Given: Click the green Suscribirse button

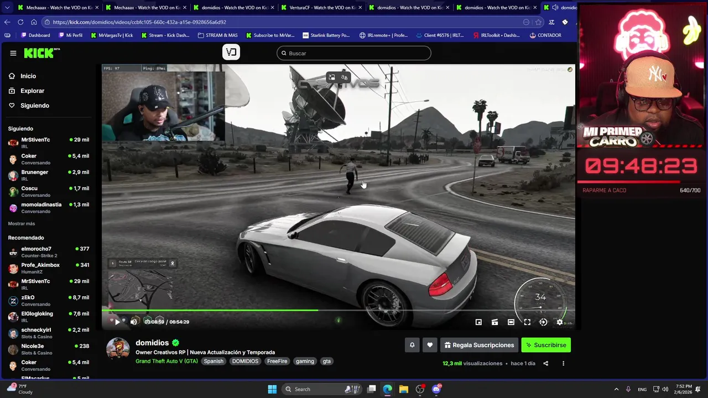Looking at the screenshot, I should pos(546,345).
